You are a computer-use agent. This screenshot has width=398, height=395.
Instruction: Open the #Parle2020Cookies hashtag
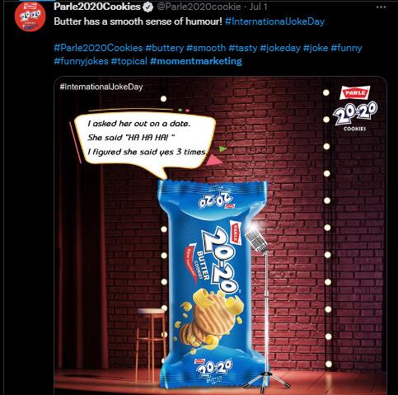tap(98, 48)
